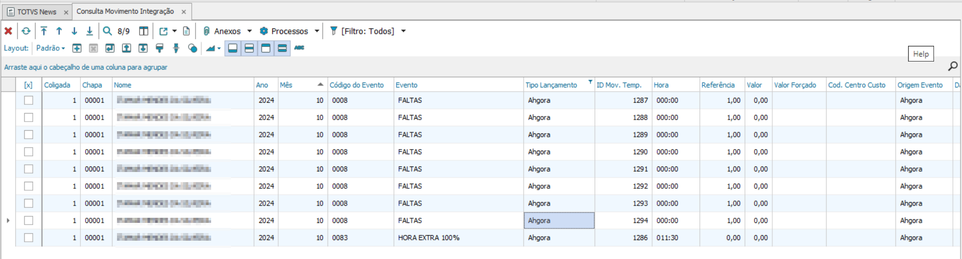Check the box for row with ID 1287

[x=28, y=100]
